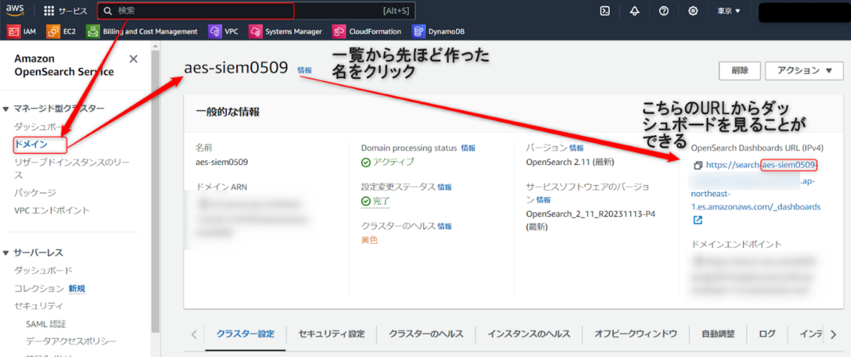
Task: Switch to クラスターのヘルス tab
Action: pos(426,334)
